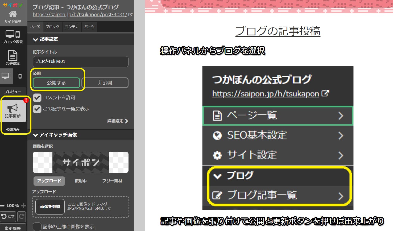Viewport: 393px width, 231px height.
Task: Select the フリー素材 tab
Action: click(112, 181)
